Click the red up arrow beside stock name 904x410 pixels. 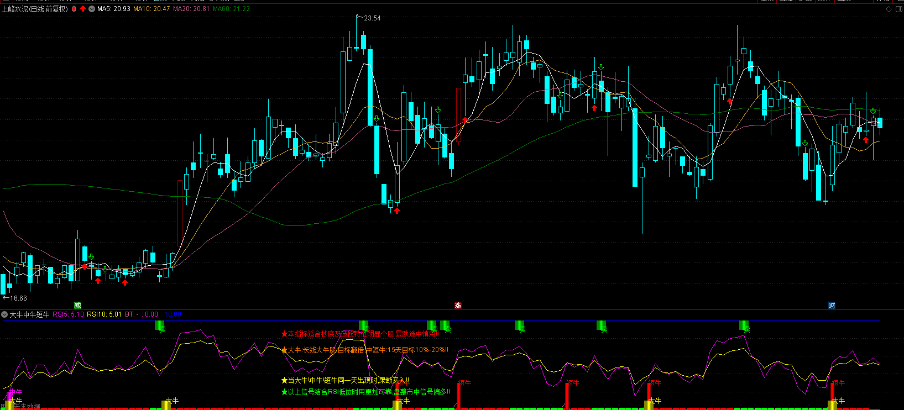click(83, 9)
